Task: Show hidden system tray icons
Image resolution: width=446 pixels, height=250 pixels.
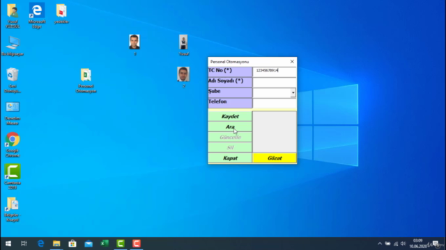Action: click(x=380, y=244)
